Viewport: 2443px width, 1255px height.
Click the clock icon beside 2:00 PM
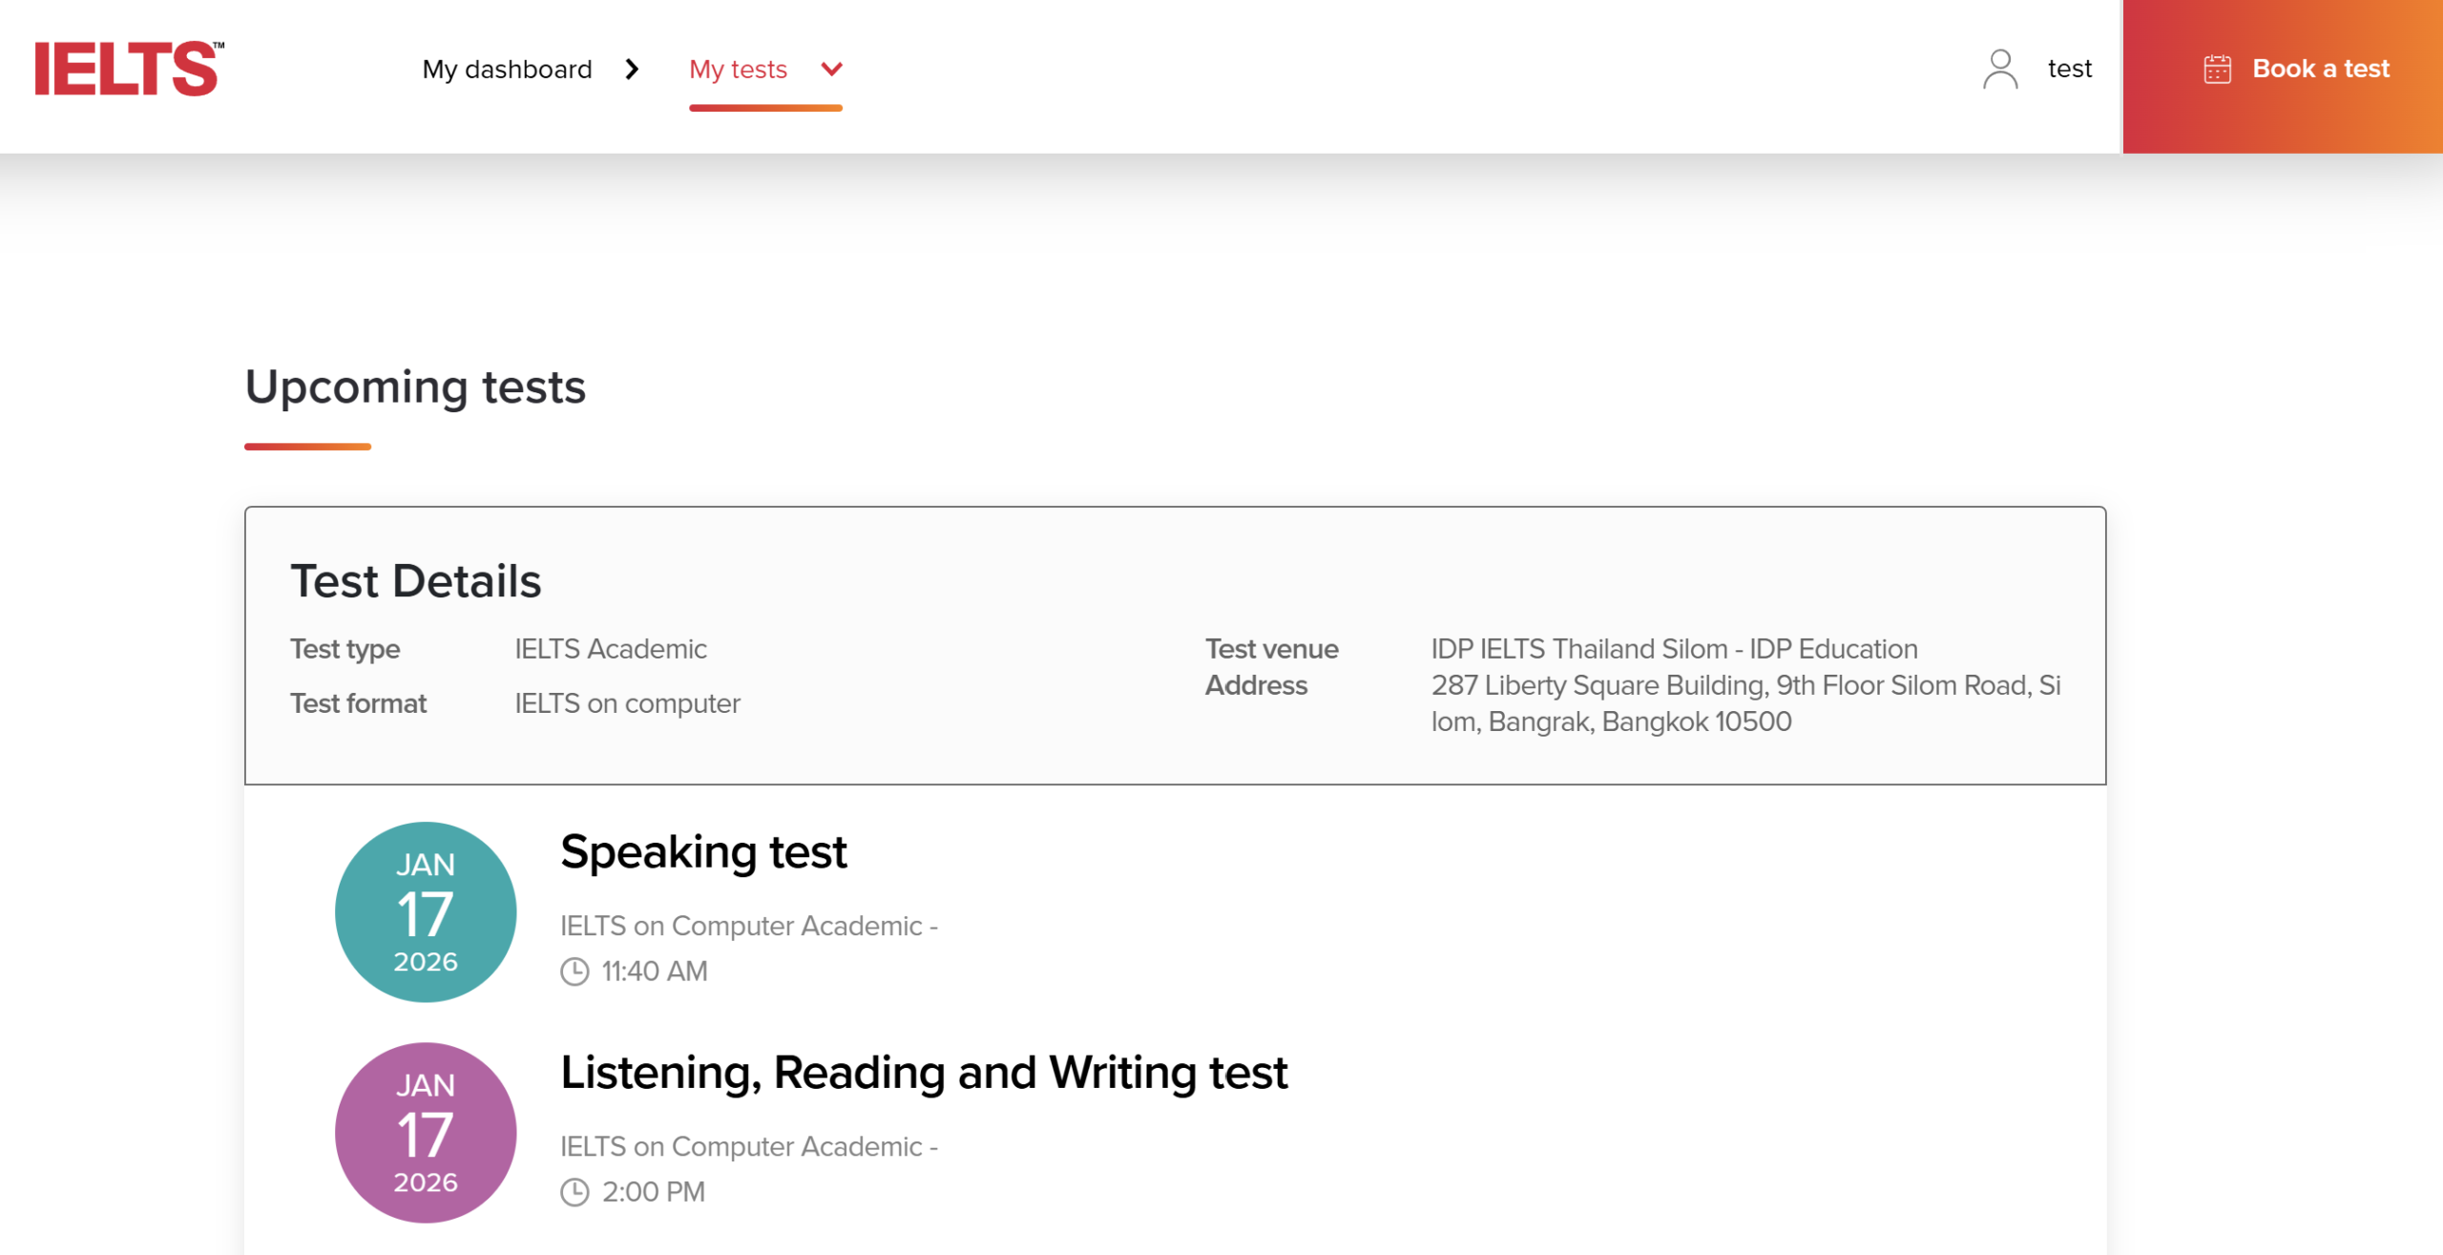click(x=574, y=1192)
